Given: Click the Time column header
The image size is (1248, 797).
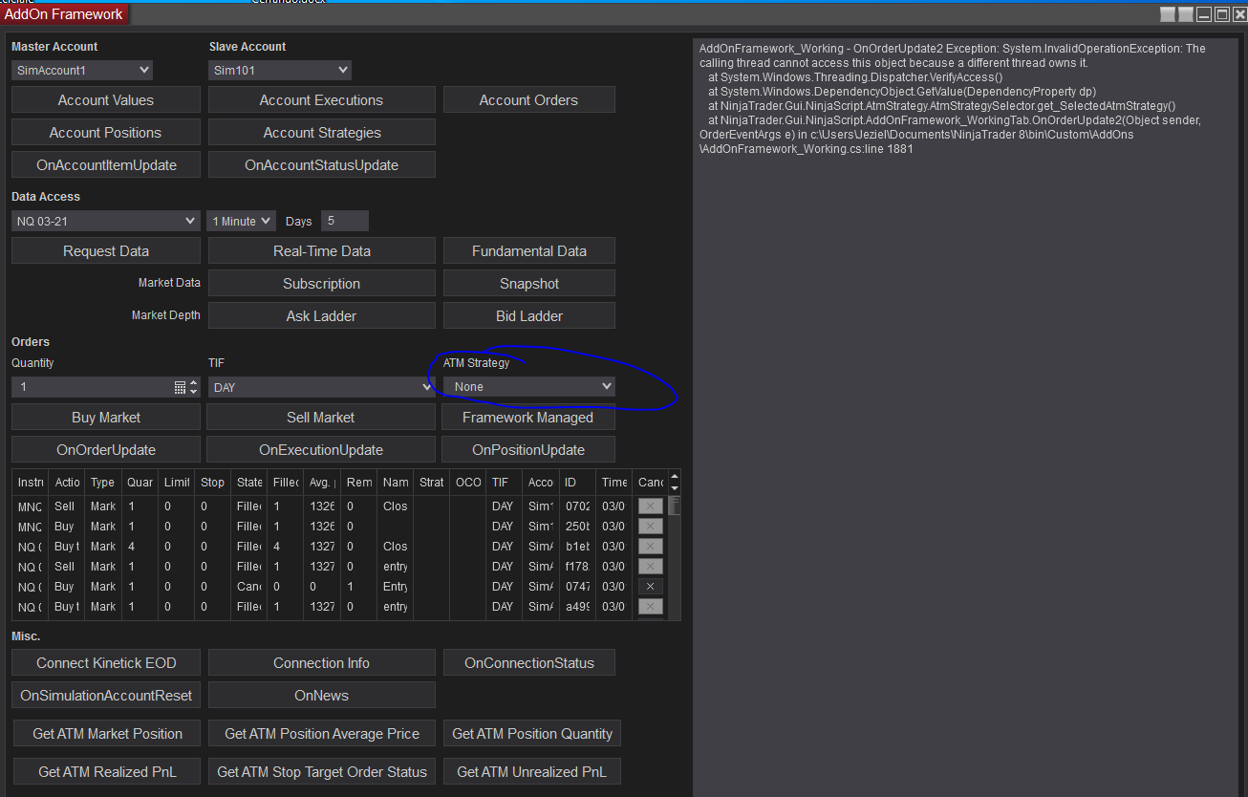Looking at the screenshot, I should point(614,483).
